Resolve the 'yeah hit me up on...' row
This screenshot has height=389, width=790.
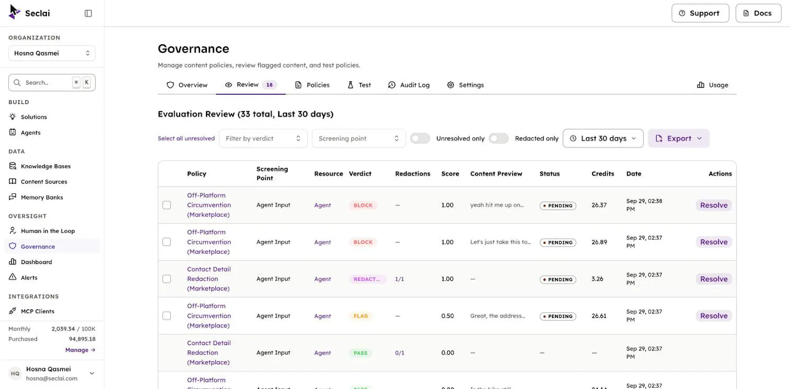(714, 205)
